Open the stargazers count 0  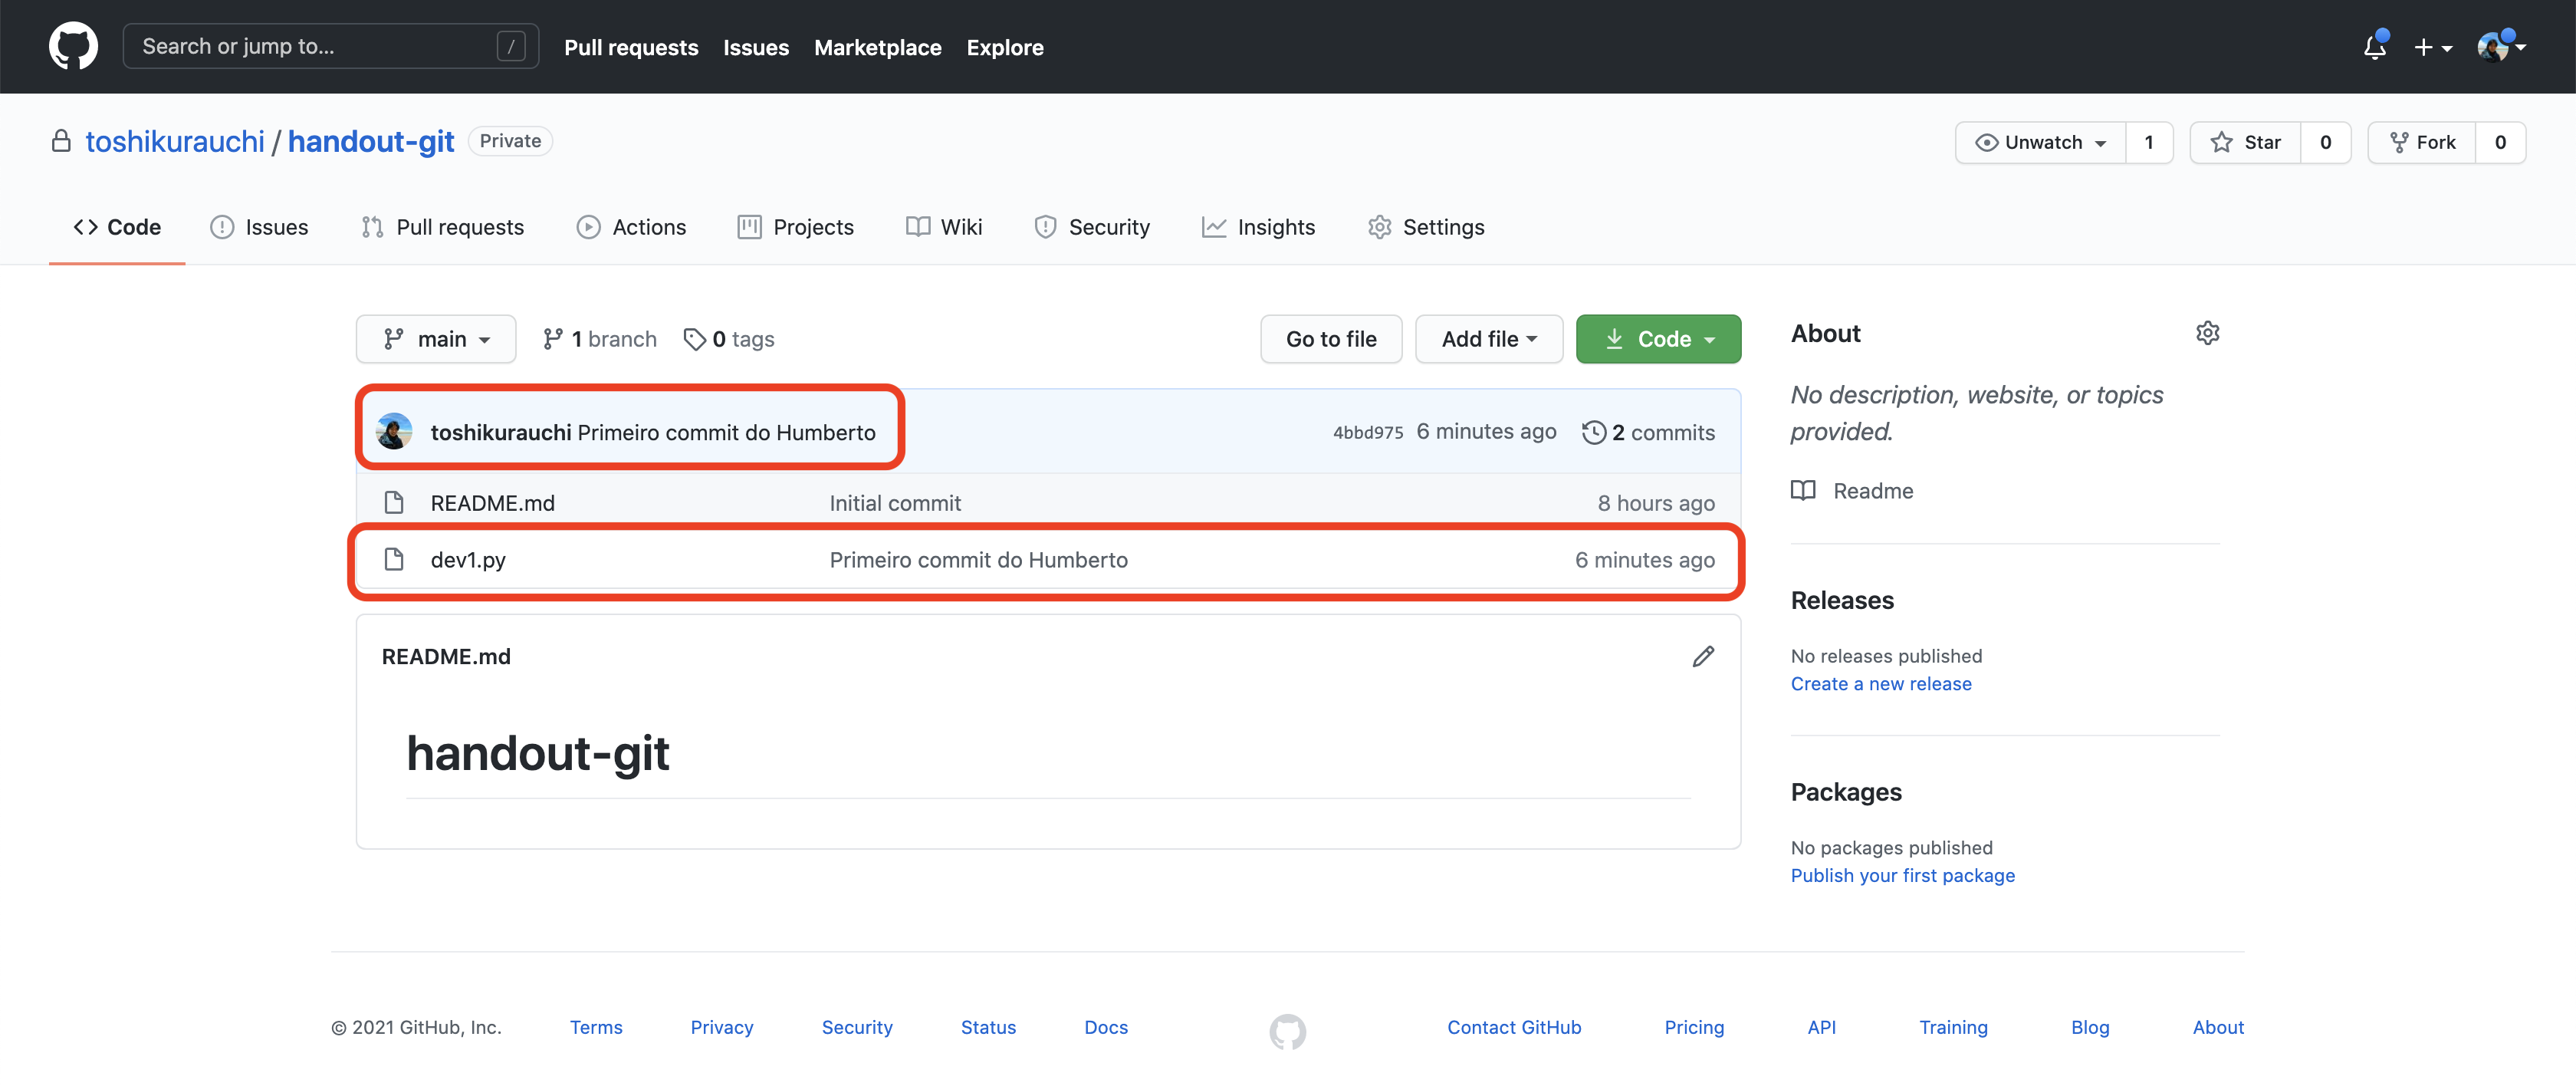click(x=2326, y=142)
